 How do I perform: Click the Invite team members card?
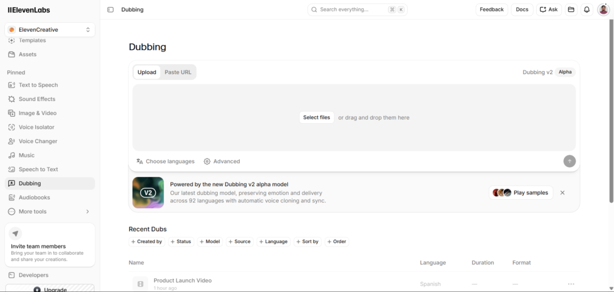50,245
